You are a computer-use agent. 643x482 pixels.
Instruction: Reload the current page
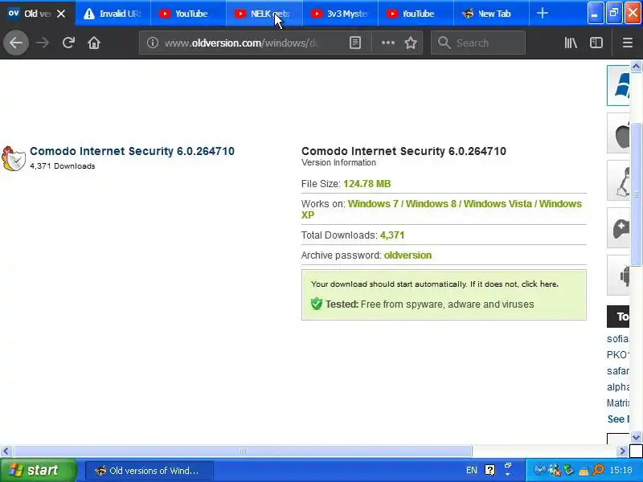click(x=68, y=43)
